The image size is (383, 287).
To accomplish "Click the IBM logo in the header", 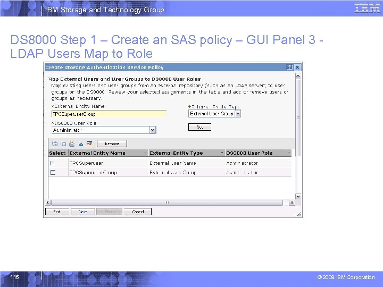I will (367, 8).
